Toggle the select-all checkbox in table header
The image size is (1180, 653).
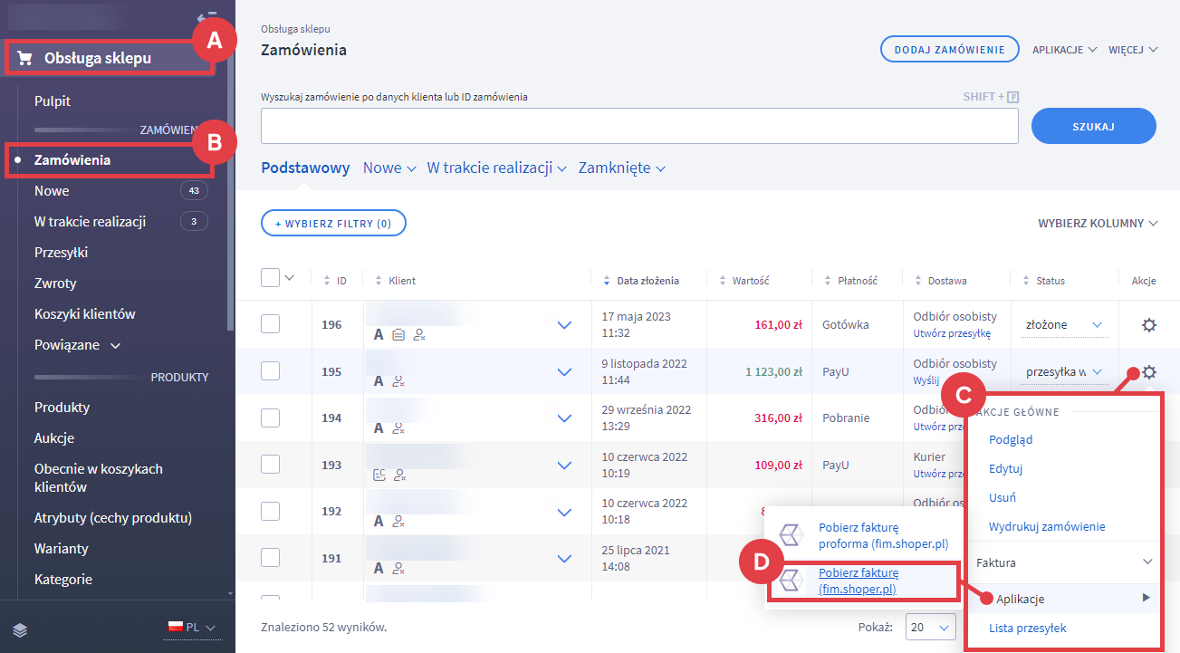tap(270, 278)
